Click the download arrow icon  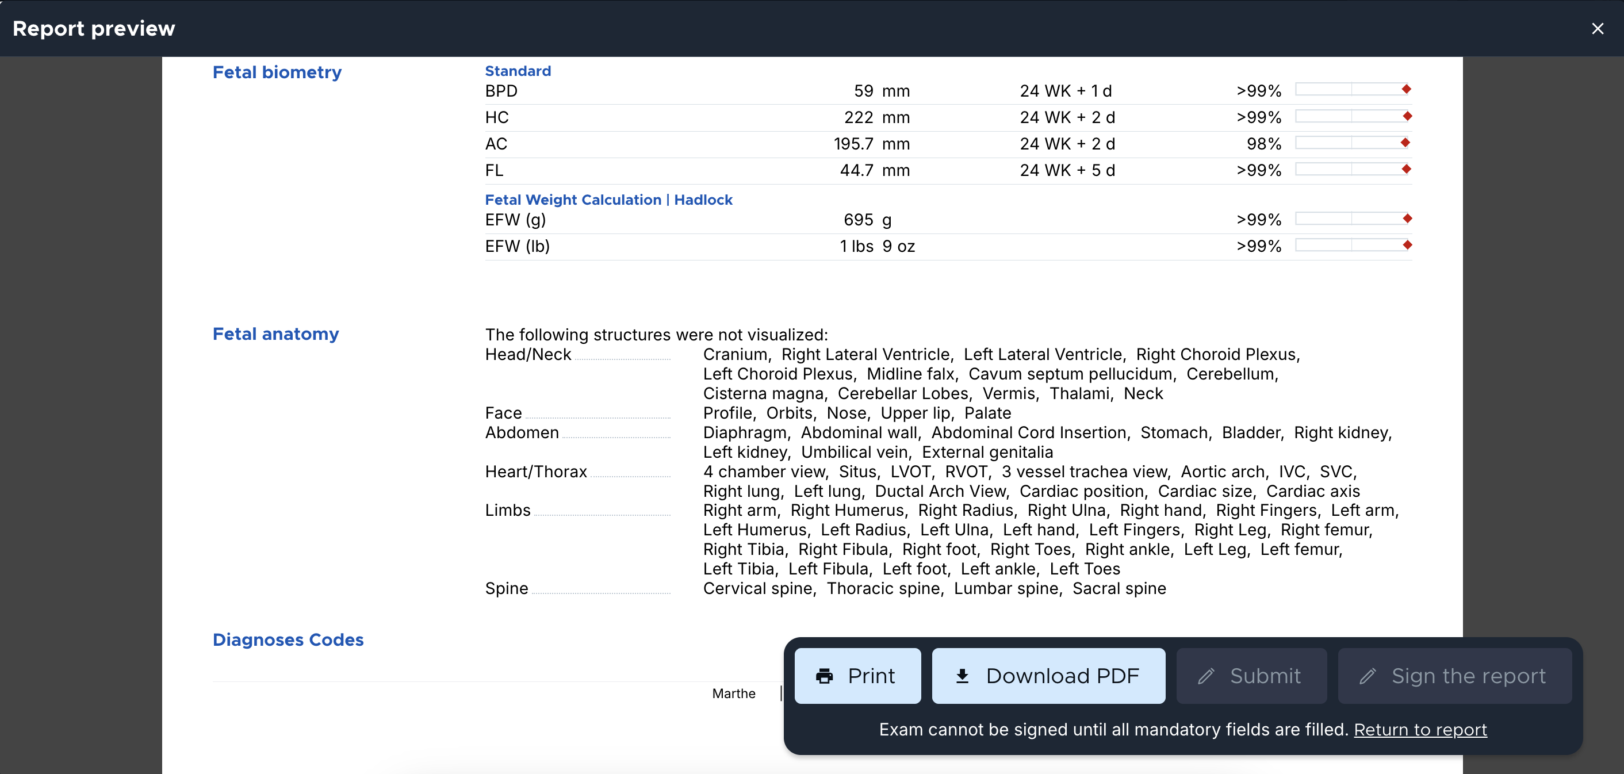pyautogui.click(x=962, y=676)
